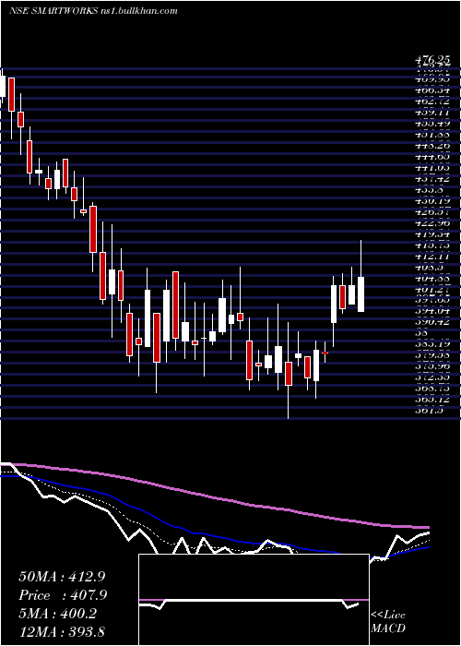Click the 476.25 top price label
This screenshot has height=646, width=461.
[432, 61]
